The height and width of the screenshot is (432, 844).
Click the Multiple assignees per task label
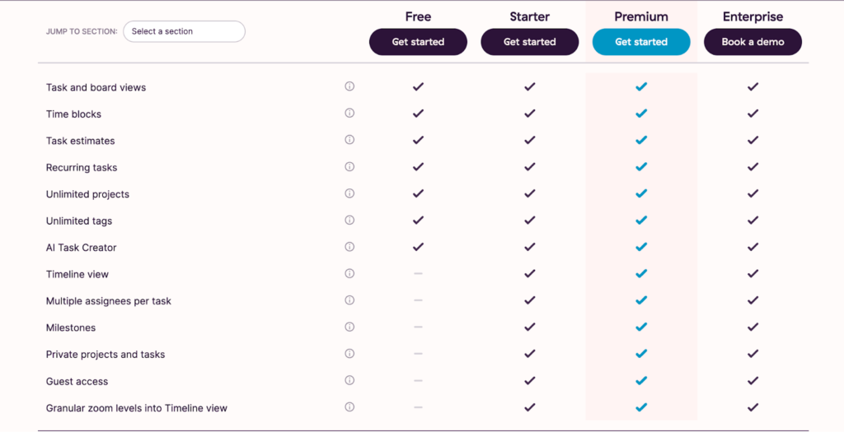coord(109,301)
